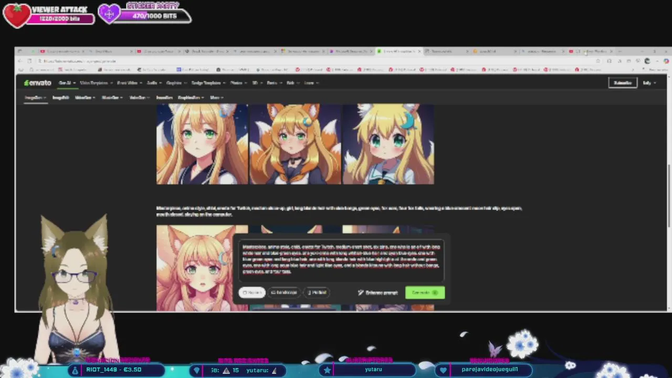672x378 pixels.
Task: Expand the Audio menu
Action: click(x=154, y=83)
